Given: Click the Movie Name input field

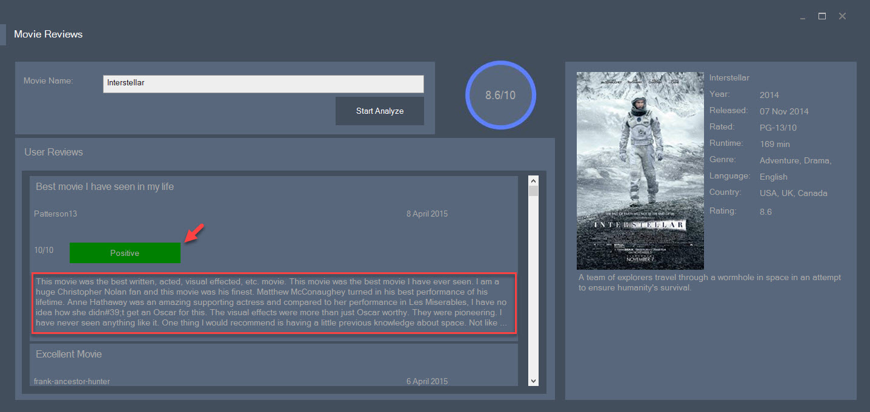Looking at the screenshot, I should click(264, 83).
